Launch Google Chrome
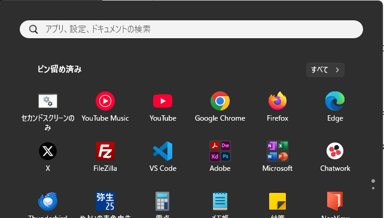This screenshot has height=218, width=384. (x=220, y=101)
